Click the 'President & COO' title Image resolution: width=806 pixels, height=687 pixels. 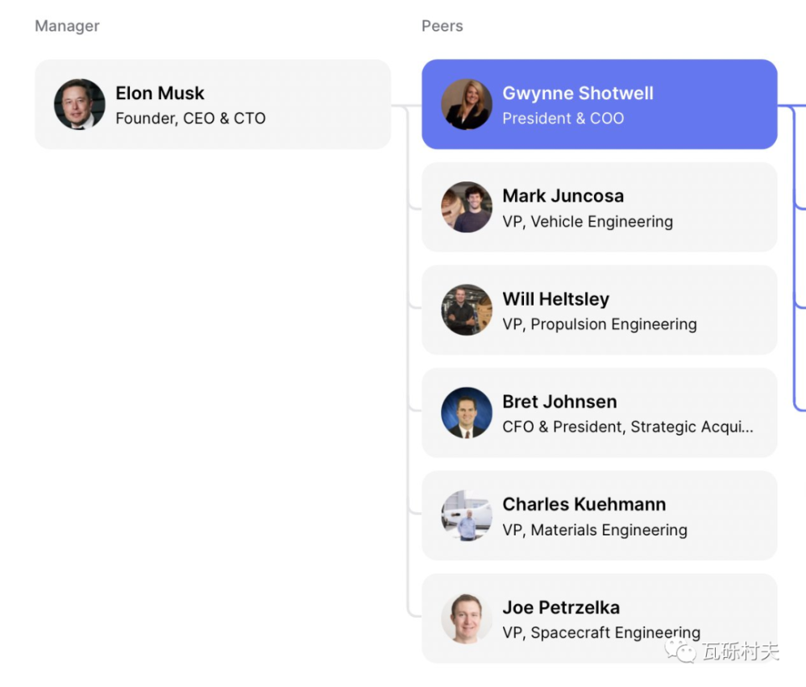pyautogui.click(x=563, y=119)
